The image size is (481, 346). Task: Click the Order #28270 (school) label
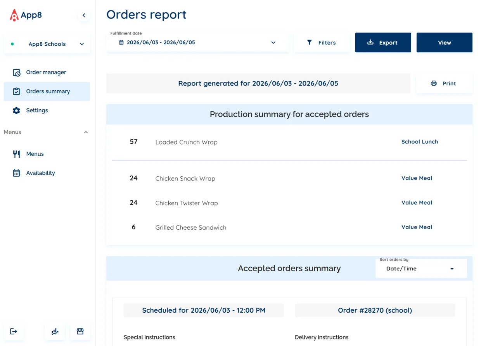[x=375, y=310]
